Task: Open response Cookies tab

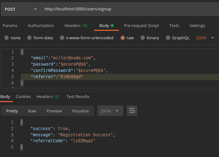Action: (23, 96)
